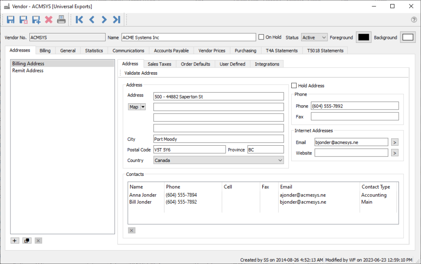Click the red Delete X icon
Viewport: 421px width, 264px height.
49,19
